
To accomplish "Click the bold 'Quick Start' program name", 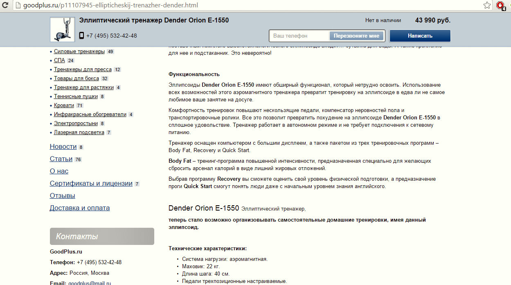I will click(198, 186).
